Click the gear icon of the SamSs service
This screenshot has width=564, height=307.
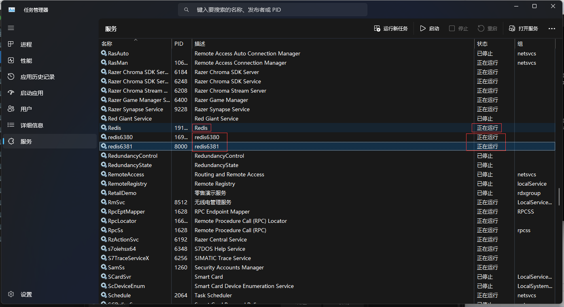[x=104, y=267]
